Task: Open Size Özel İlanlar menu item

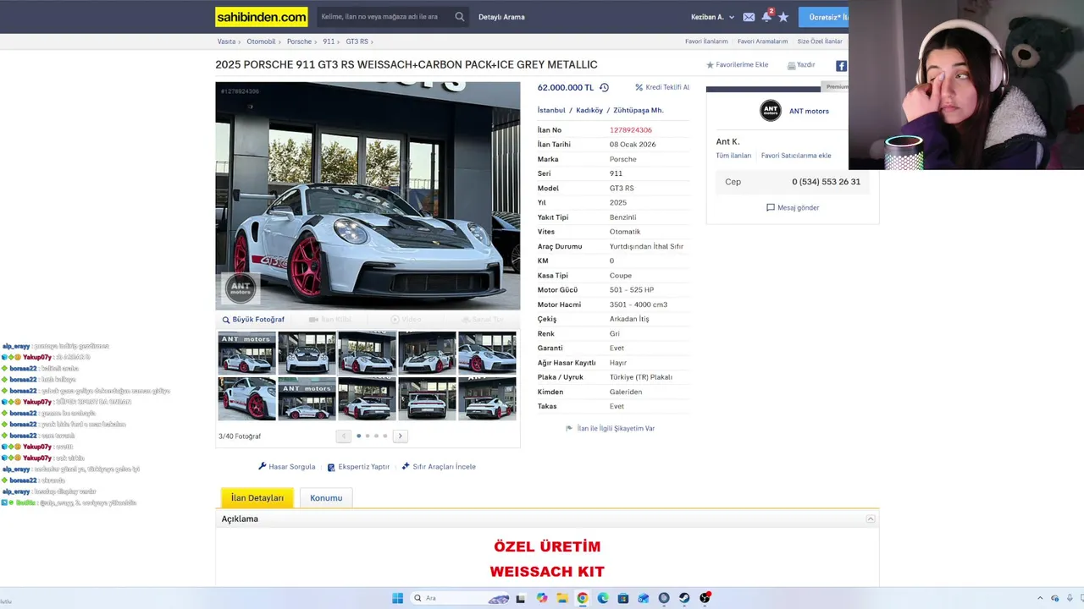Action: (820, 41)
